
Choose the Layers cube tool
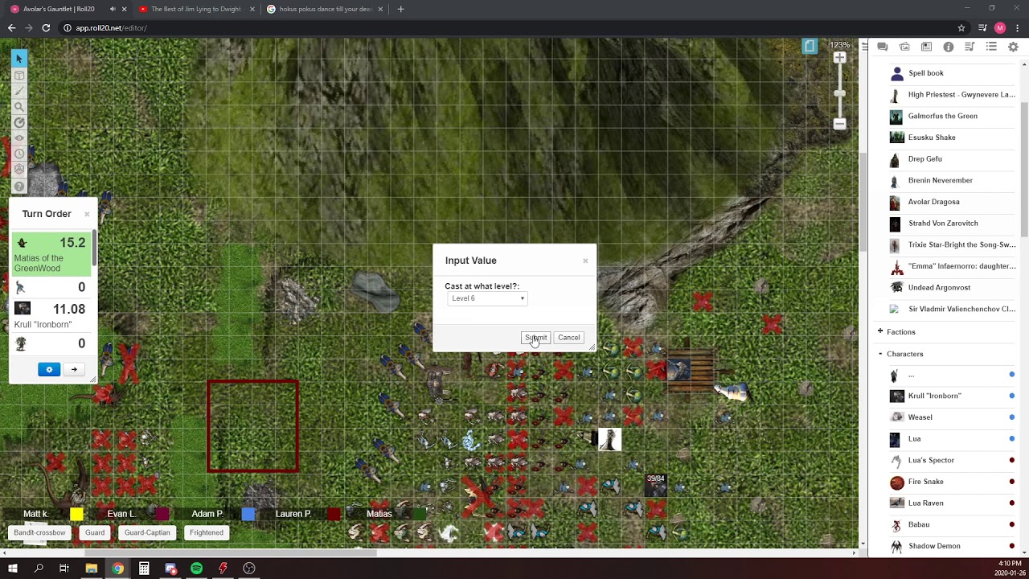[x=19, y=76]
